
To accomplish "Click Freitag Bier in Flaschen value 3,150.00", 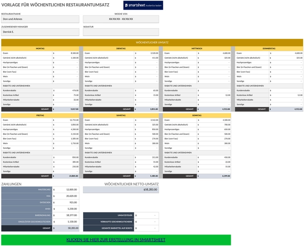I will tap(66, 134).
